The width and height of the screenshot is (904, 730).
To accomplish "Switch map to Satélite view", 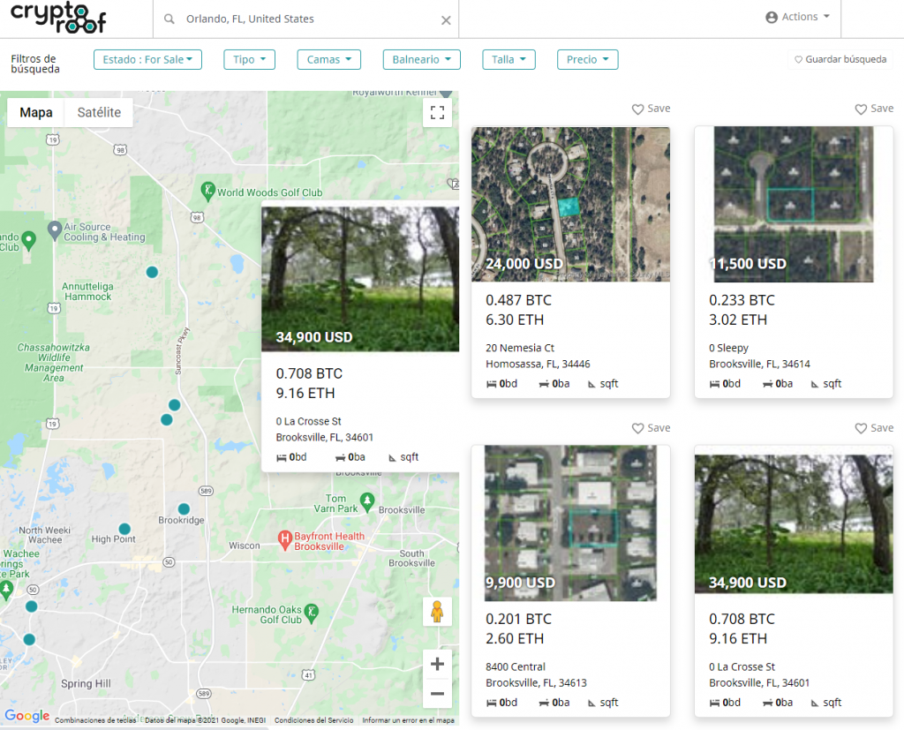I will tap(99, 113).
